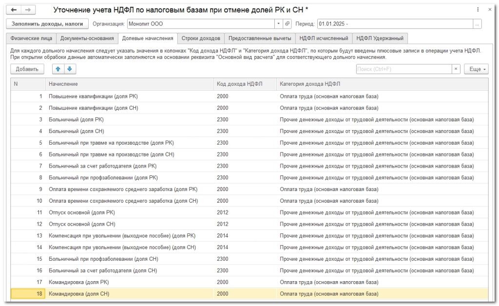Click the back navigation arrow

(x=14, y=10)
